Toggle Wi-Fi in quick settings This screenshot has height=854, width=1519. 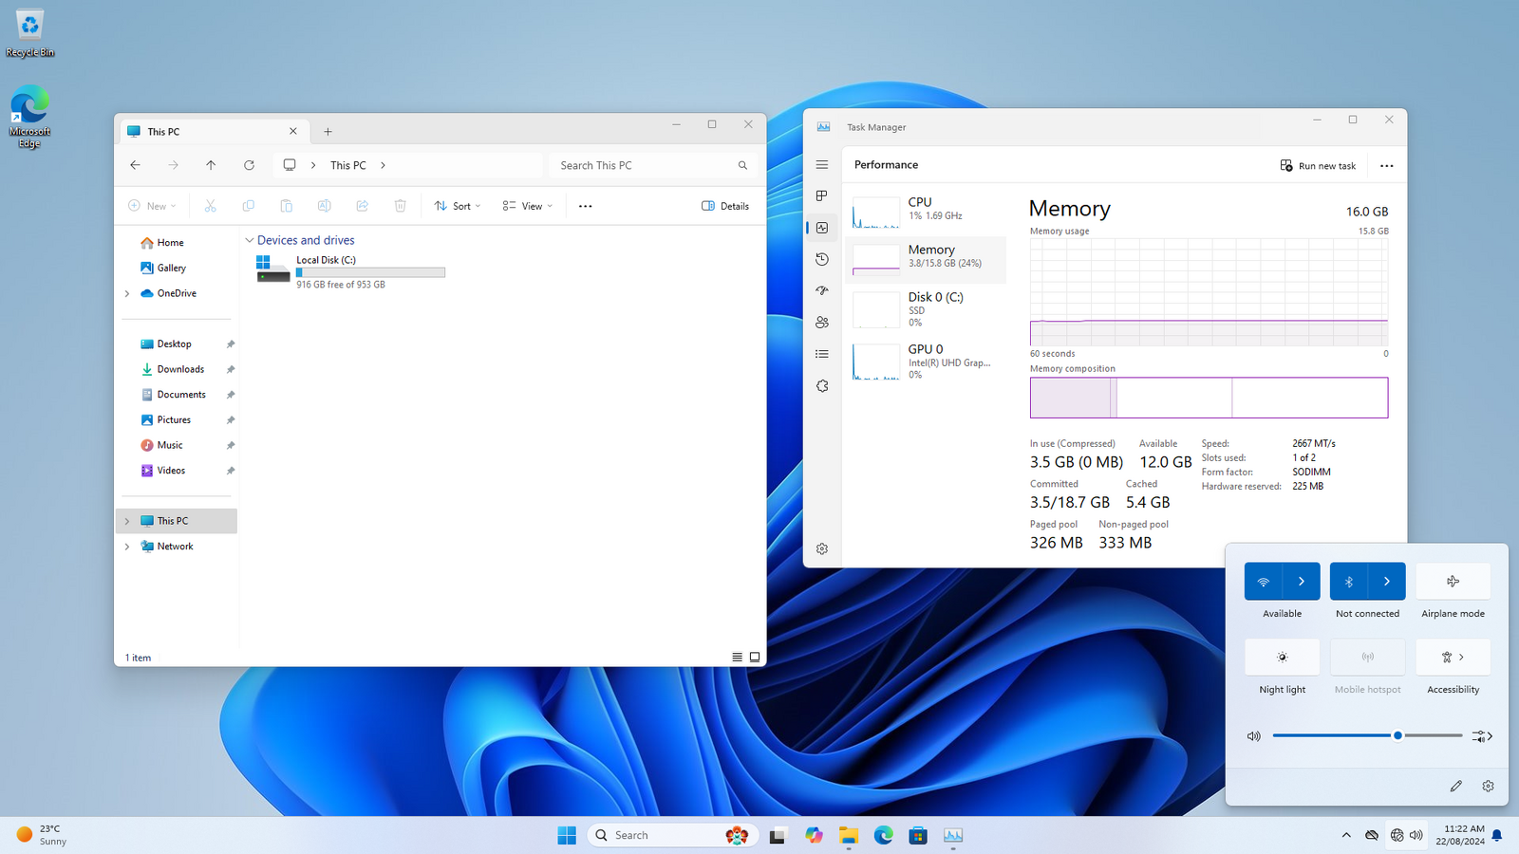point(1264,582)
